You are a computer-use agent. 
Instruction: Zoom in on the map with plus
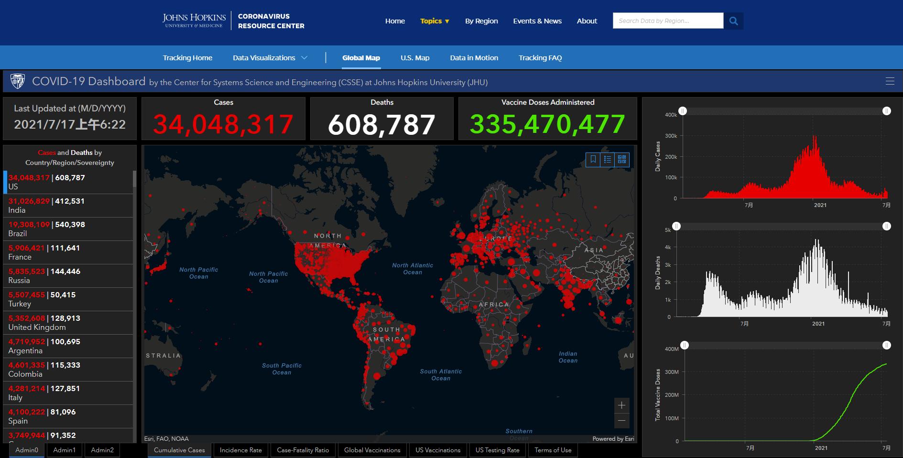point(621,405)
